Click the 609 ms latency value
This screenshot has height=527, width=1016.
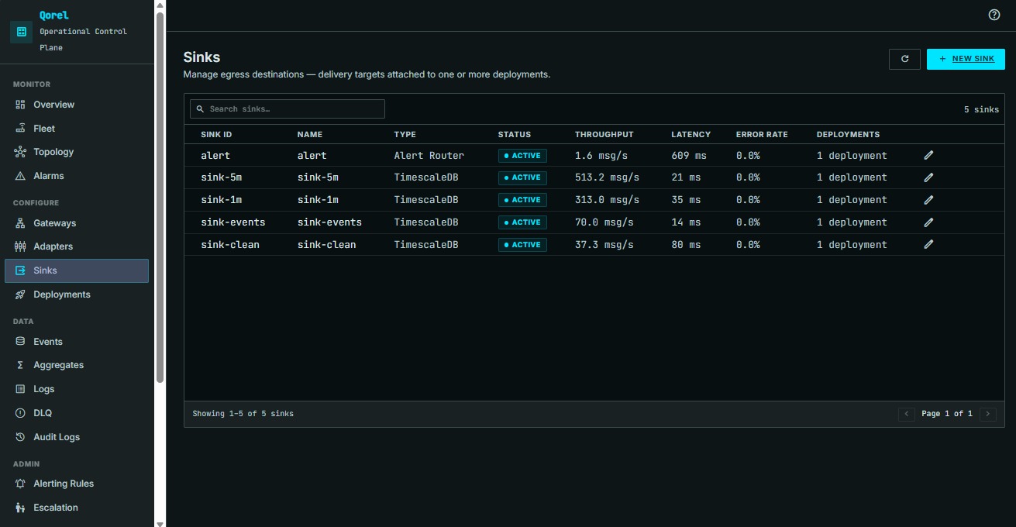(689, 156)
